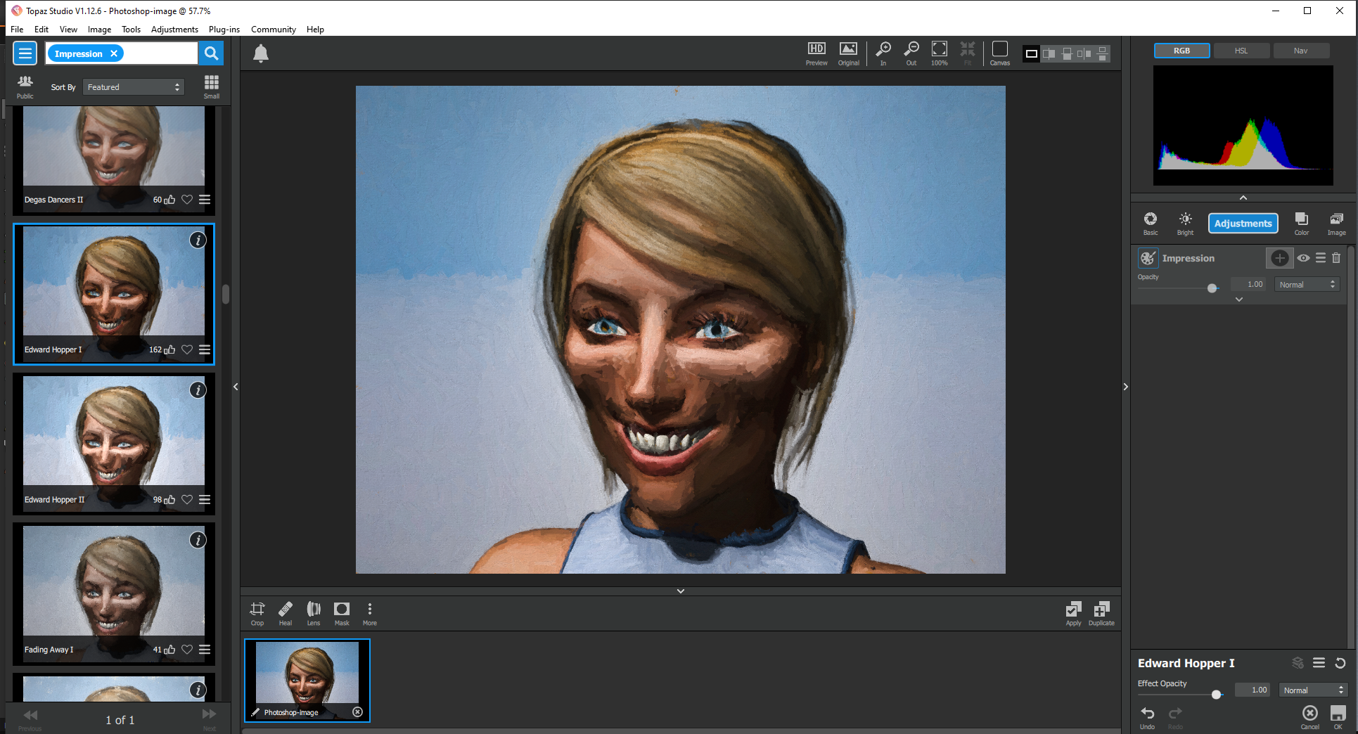Open the Sort By Featured dropdown
The image size is (1358, 734).
(x=134, y=87)
